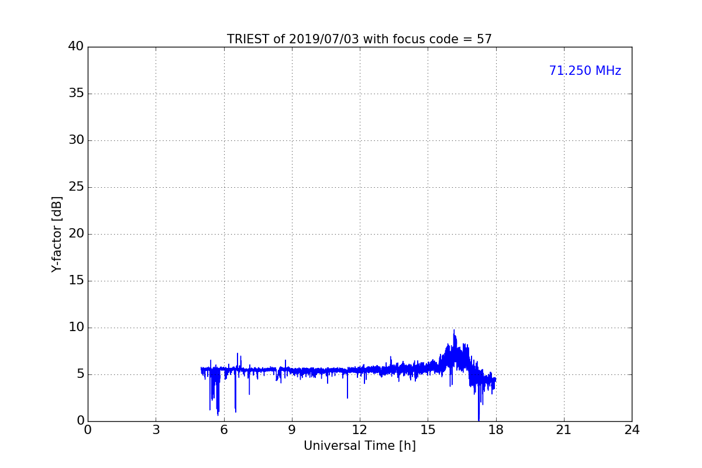The height and width of the screenshot is (468, 702).
Task: Click the tallest peak of the blue trace
Action: tap(454, 331)
